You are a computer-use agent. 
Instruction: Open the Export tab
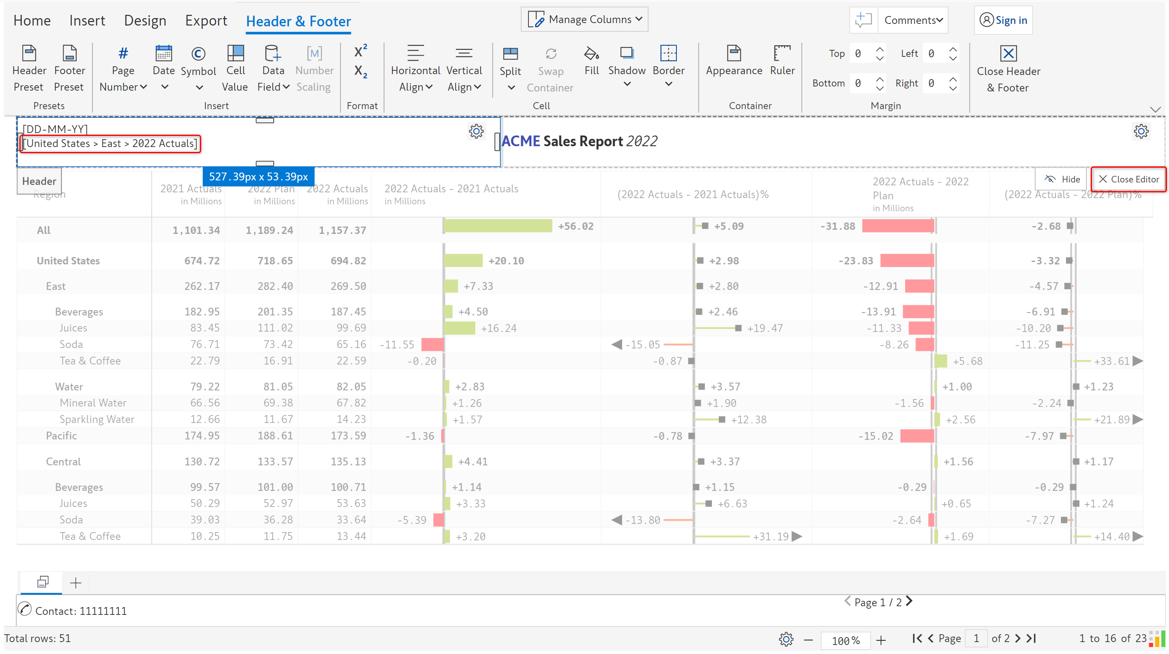(206, 21)
